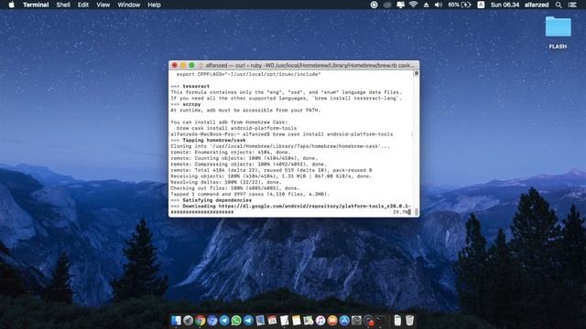Minimize the Terminal window
The width and height of the screenshot is (586, 329).
pyautogui.click(x=183, y=65)
